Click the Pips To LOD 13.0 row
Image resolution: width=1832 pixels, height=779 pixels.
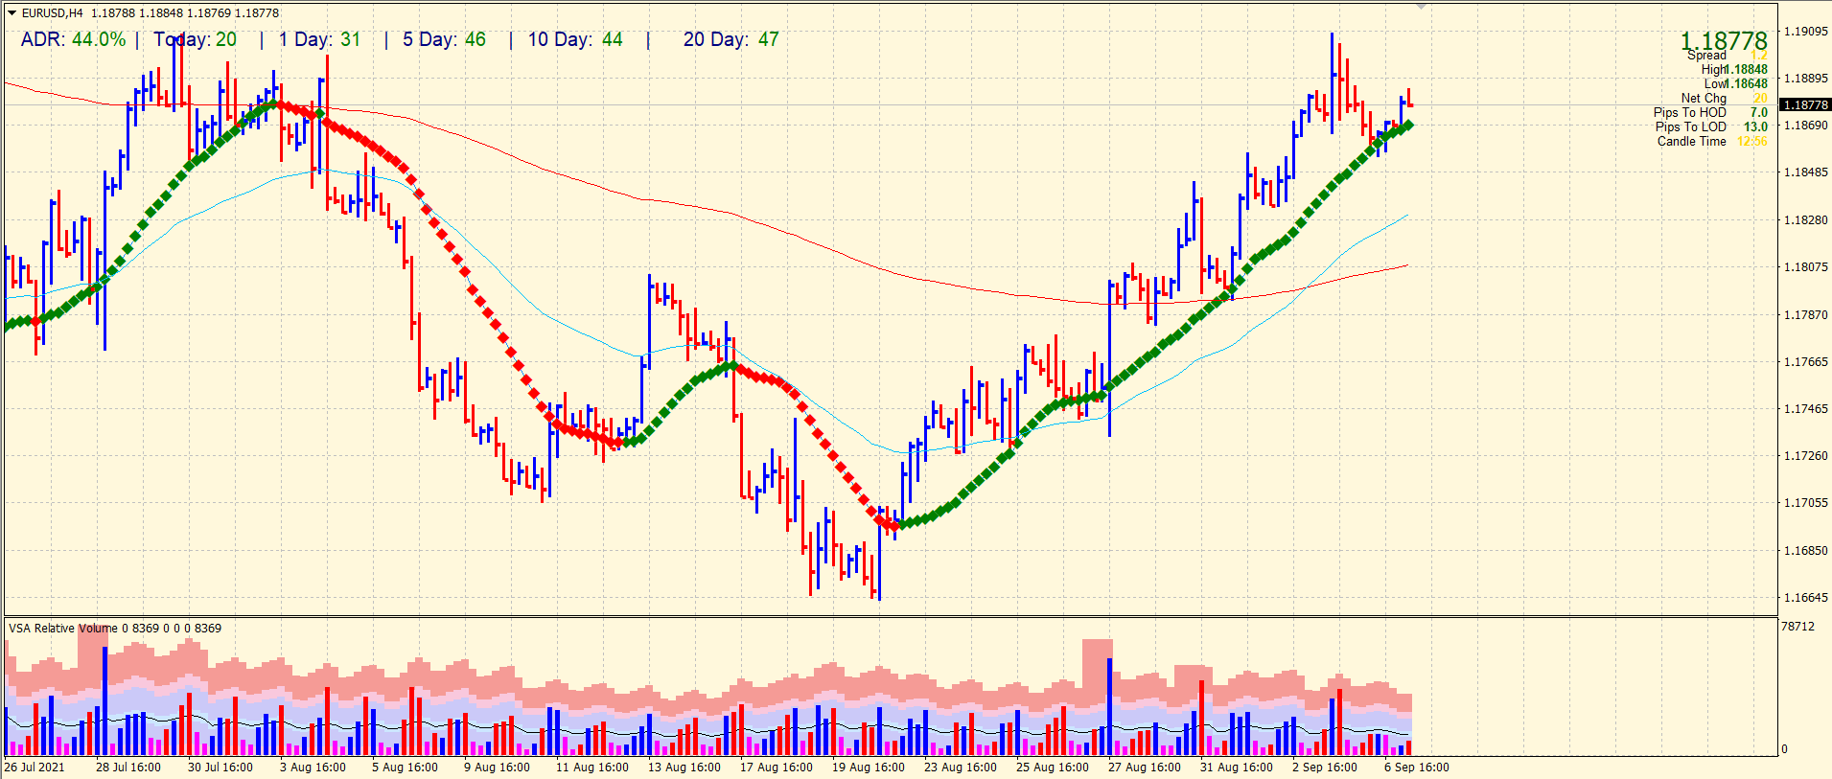click(1711, 126)
